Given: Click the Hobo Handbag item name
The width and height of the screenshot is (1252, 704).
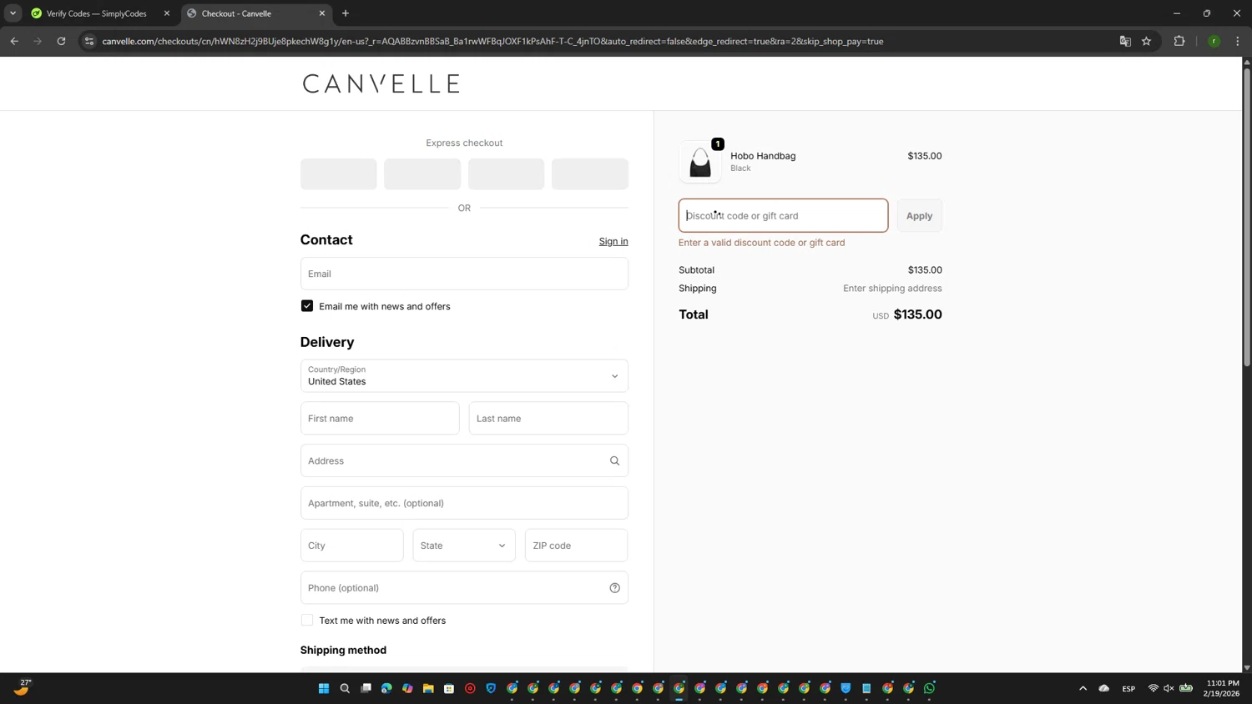Looking at the screenshot, I should 763,156.
